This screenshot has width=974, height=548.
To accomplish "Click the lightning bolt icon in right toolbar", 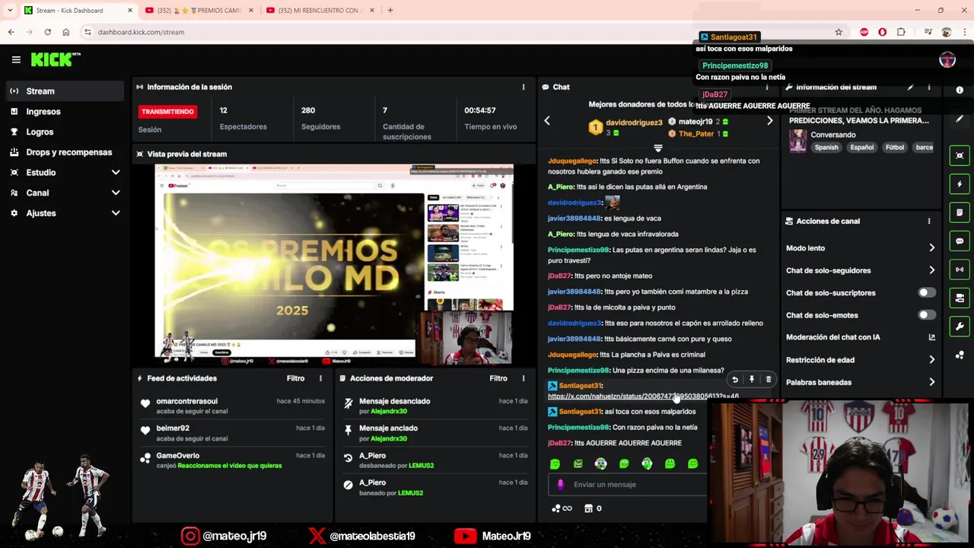I will pos(960,184).
